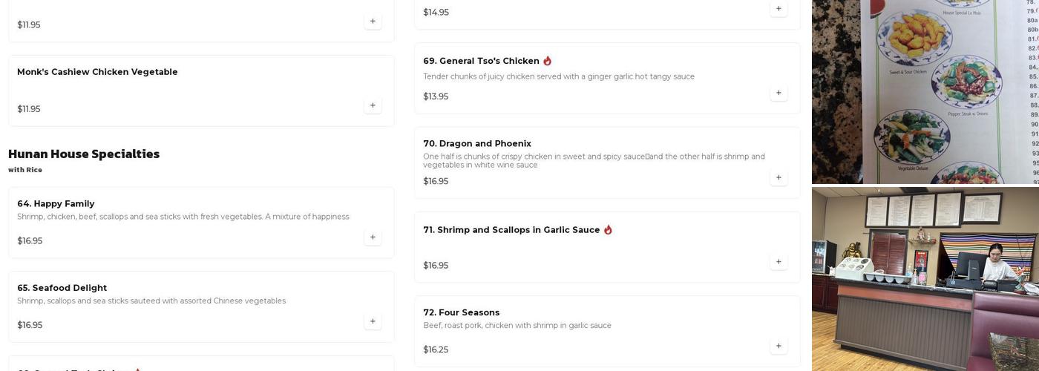Open the 64. Happy Family item title
Image resolution: width=1039 pixels, height=371 pixels.
click(56, 204)
